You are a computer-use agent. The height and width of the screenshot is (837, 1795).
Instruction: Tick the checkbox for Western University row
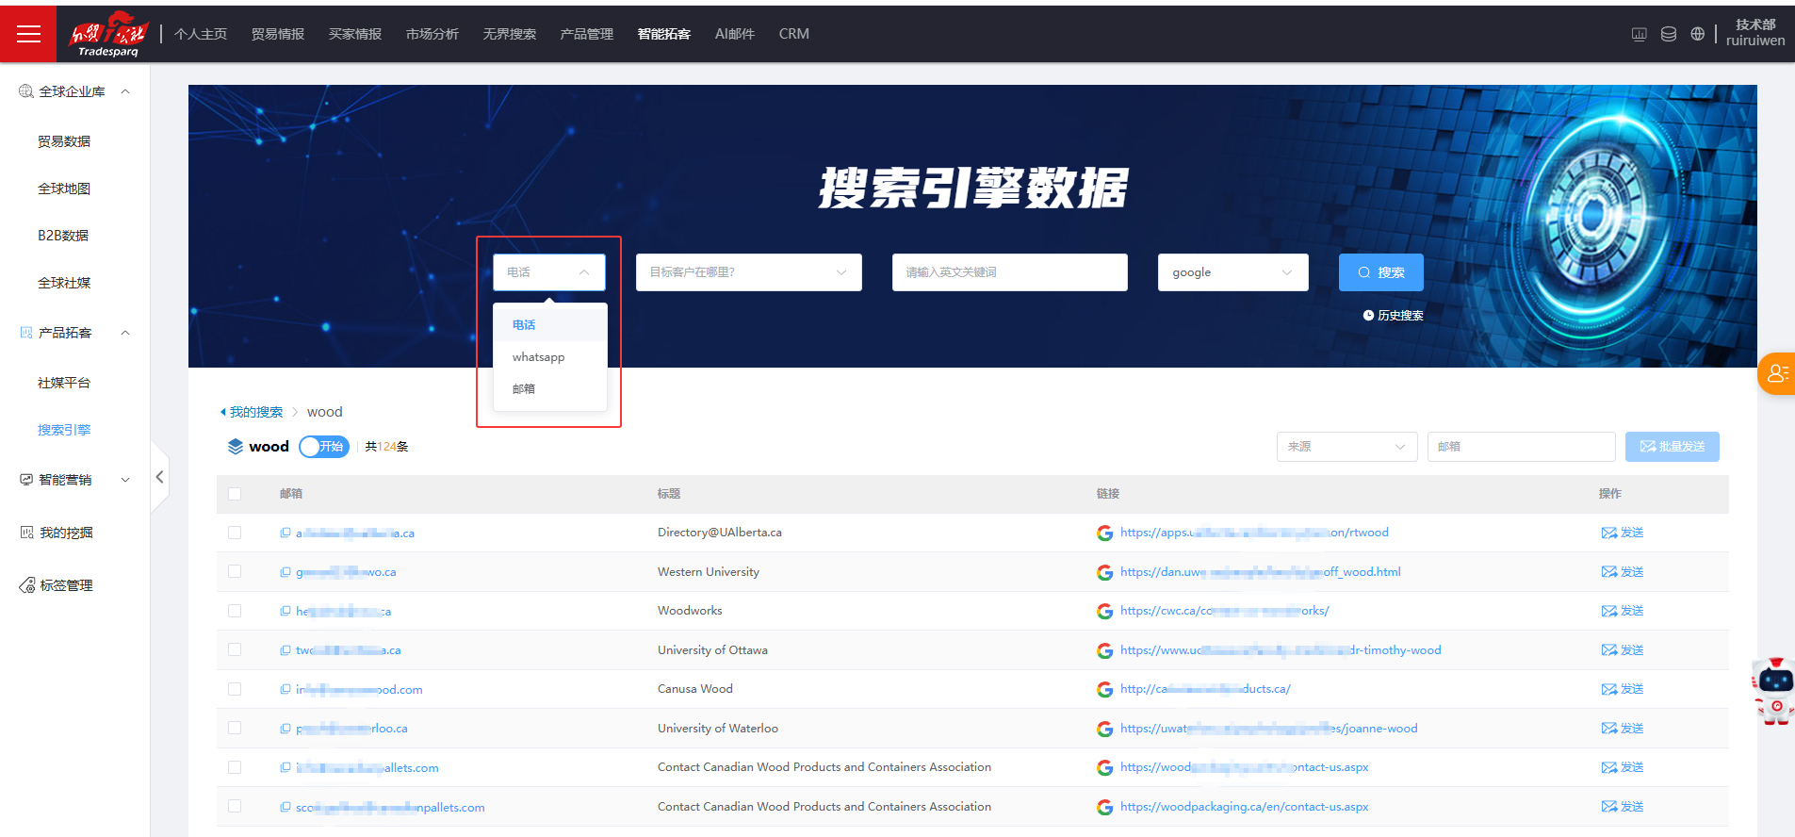coord(235,571)
